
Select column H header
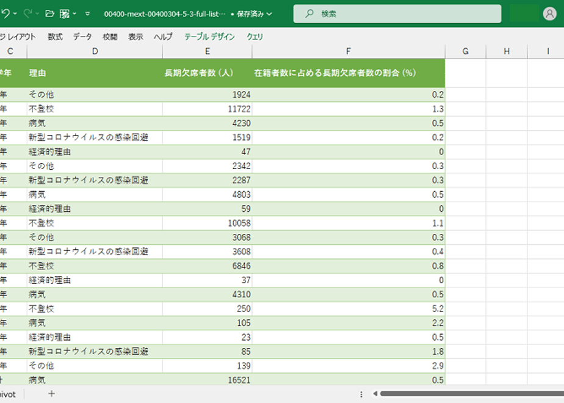(x=507, y=51)
